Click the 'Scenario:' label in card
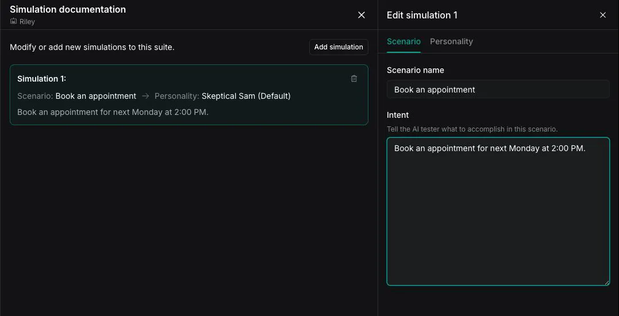The height and width of the screenshot is (316, 619). pyautogui.click(x=35, y=96)
